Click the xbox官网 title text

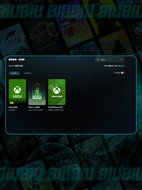point(13,107)
